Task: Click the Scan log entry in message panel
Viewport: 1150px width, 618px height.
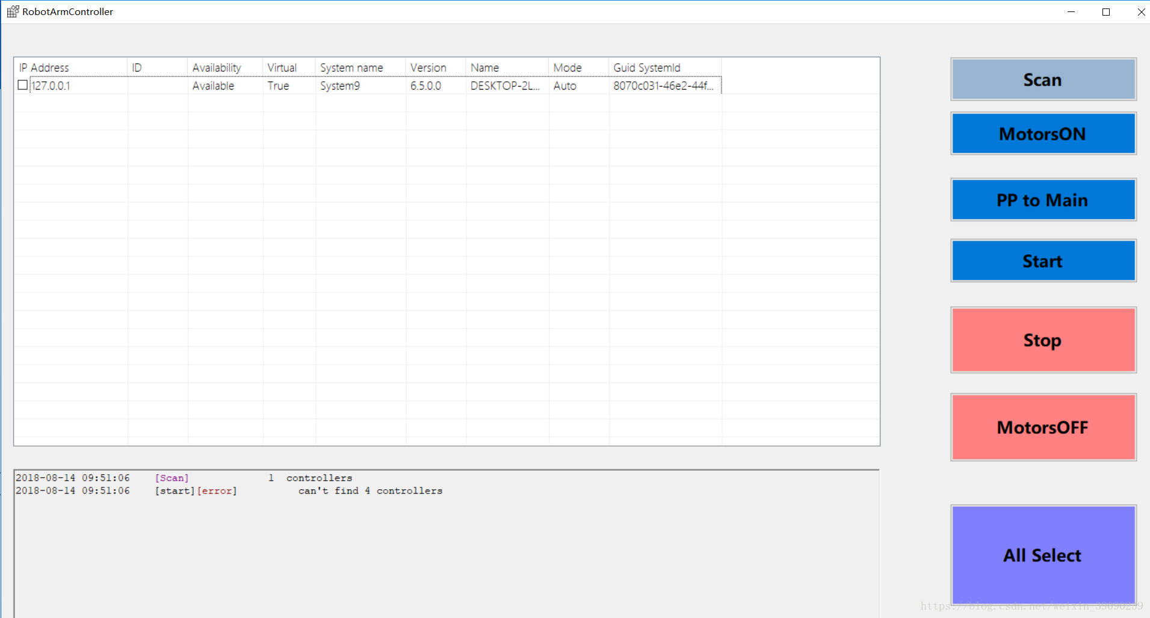Action: coord(172,477)
